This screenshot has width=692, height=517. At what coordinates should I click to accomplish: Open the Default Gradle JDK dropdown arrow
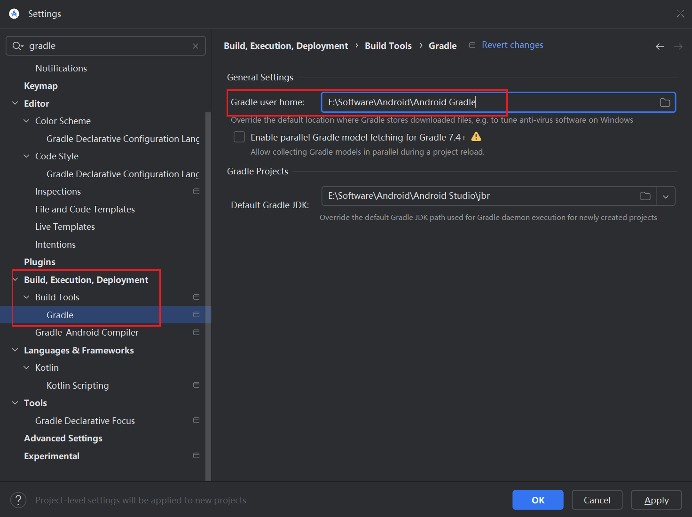coord(665,196)
